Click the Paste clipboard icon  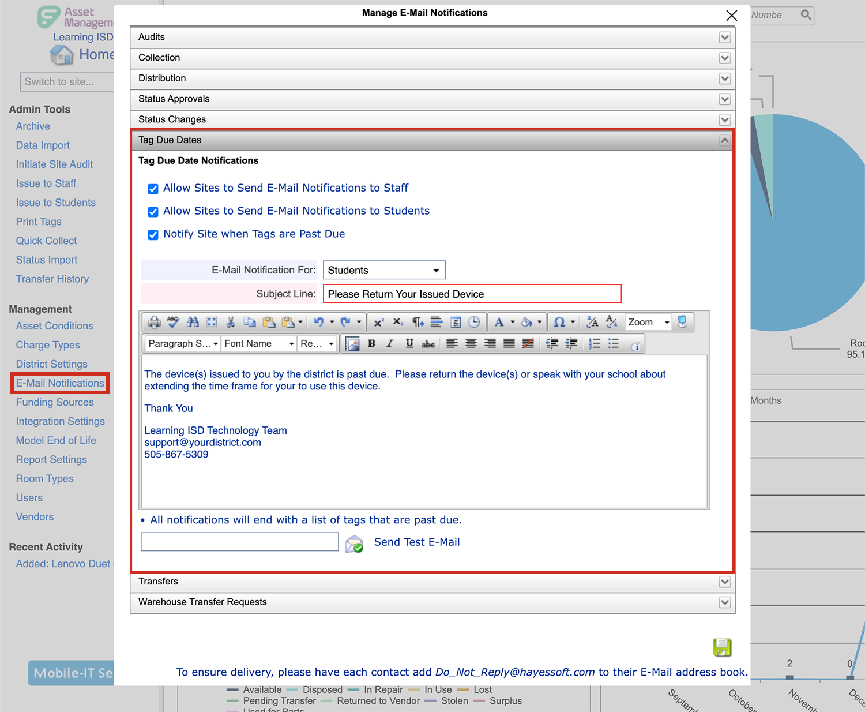click(x=269, y=322)
